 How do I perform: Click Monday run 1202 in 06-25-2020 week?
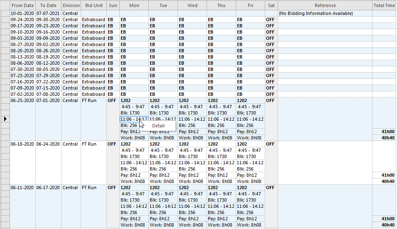[x=134, y=100]
